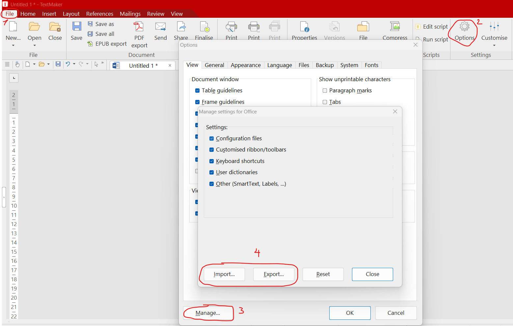Click the Compress pictures icon
The image size is (513, 326).
click(395, 27)
